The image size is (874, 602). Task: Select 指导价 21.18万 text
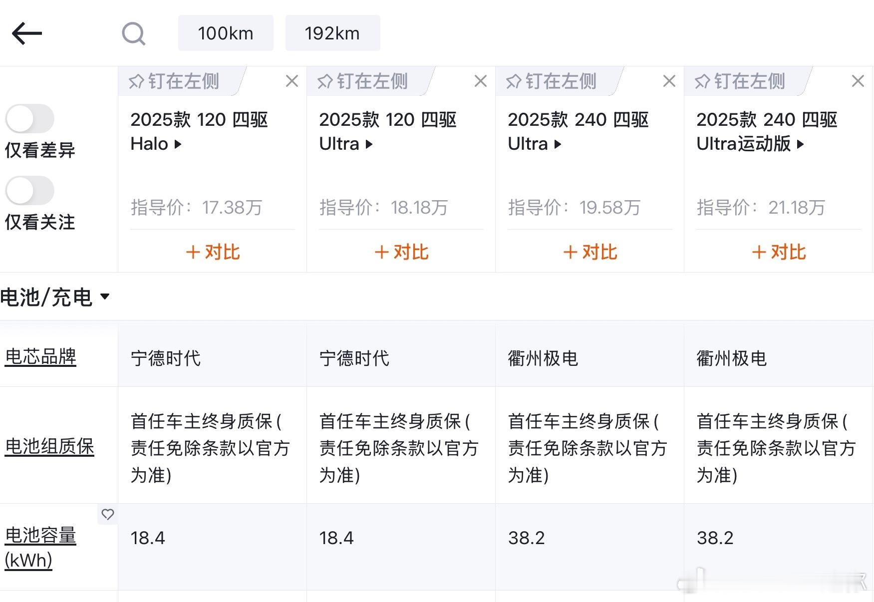coord(761,207)
